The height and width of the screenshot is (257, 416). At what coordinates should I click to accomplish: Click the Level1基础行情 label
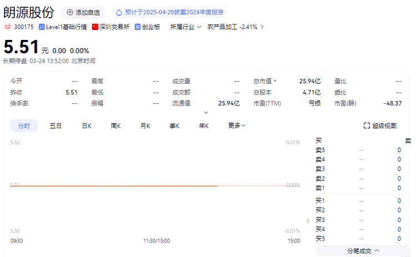67,27
